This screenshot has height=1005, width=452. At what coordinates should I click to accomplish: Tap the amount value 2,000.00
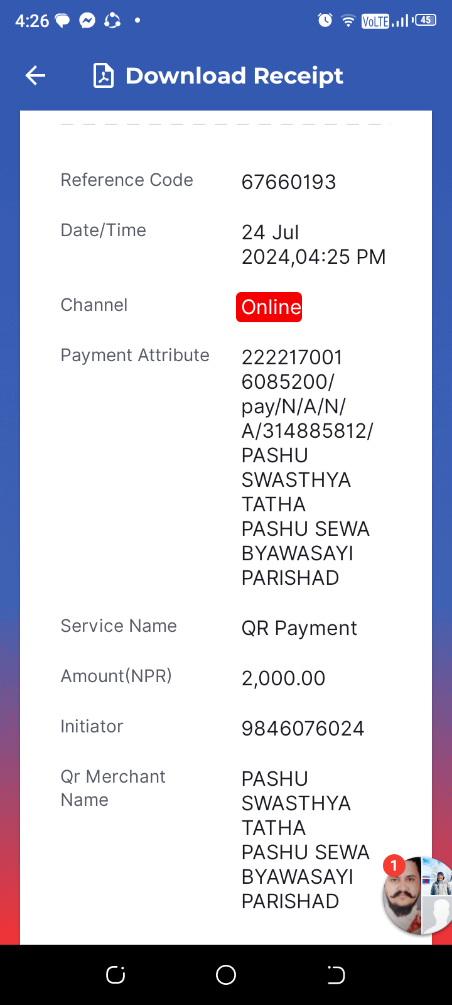tap(283, 678)
